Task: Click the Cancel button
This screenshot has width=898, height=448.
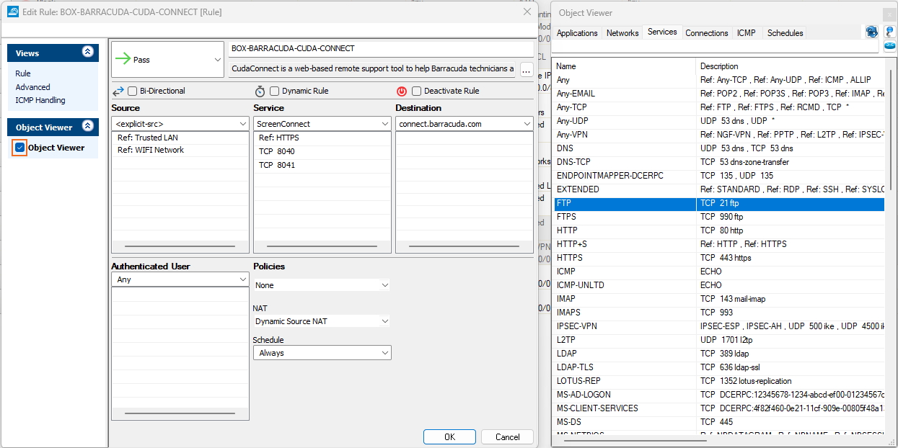Action: pyautogui.click(x=507, y=436)
